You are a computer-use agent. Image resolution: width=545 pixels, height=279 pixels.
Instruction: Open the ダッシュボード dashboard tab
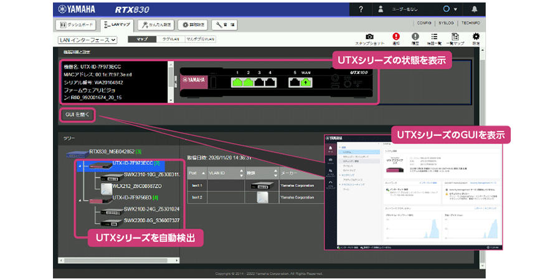[77, 25]
